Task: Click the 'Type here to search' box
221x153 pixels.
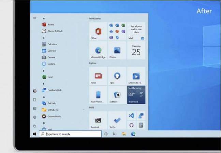Action: click(70, 134)
